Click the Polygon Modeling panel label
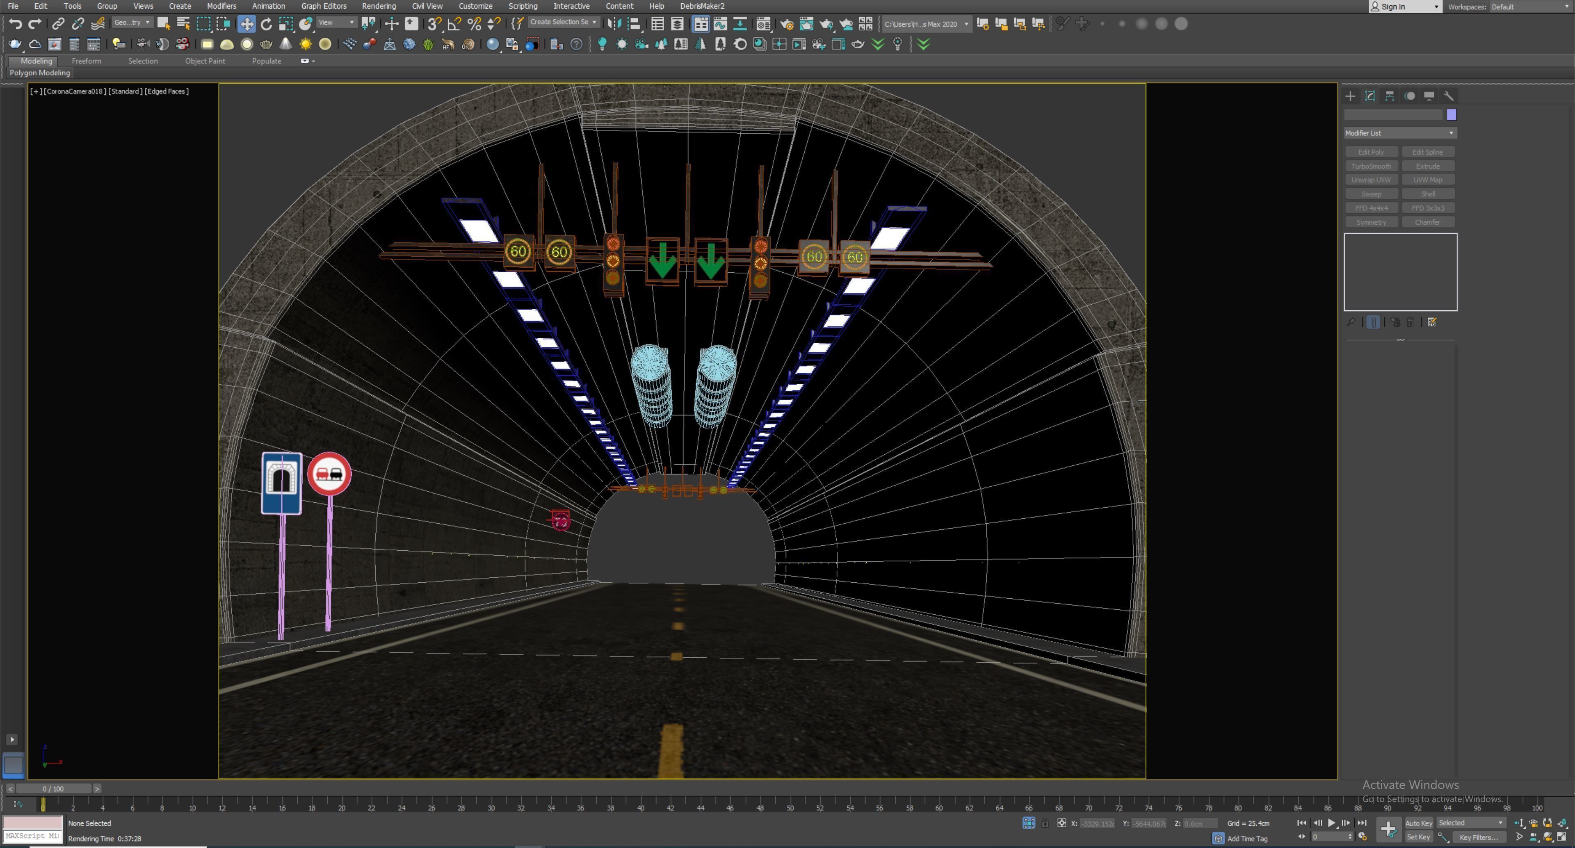The image size is (1575, 848). (x=40, y=73)
